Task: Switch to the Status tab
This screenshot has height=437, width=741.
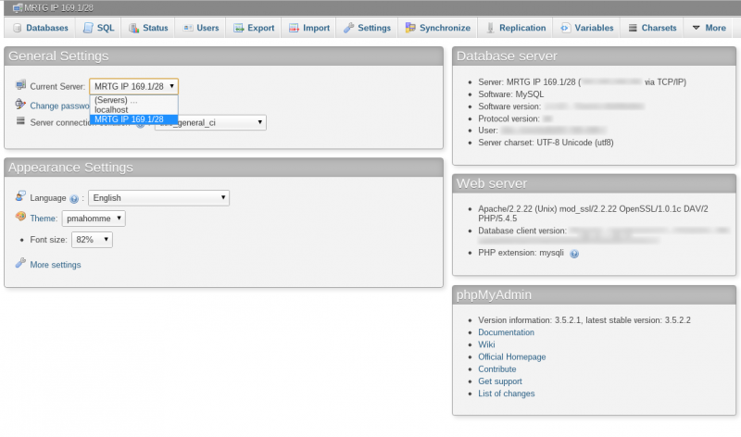Action: (x=148, y=28)
